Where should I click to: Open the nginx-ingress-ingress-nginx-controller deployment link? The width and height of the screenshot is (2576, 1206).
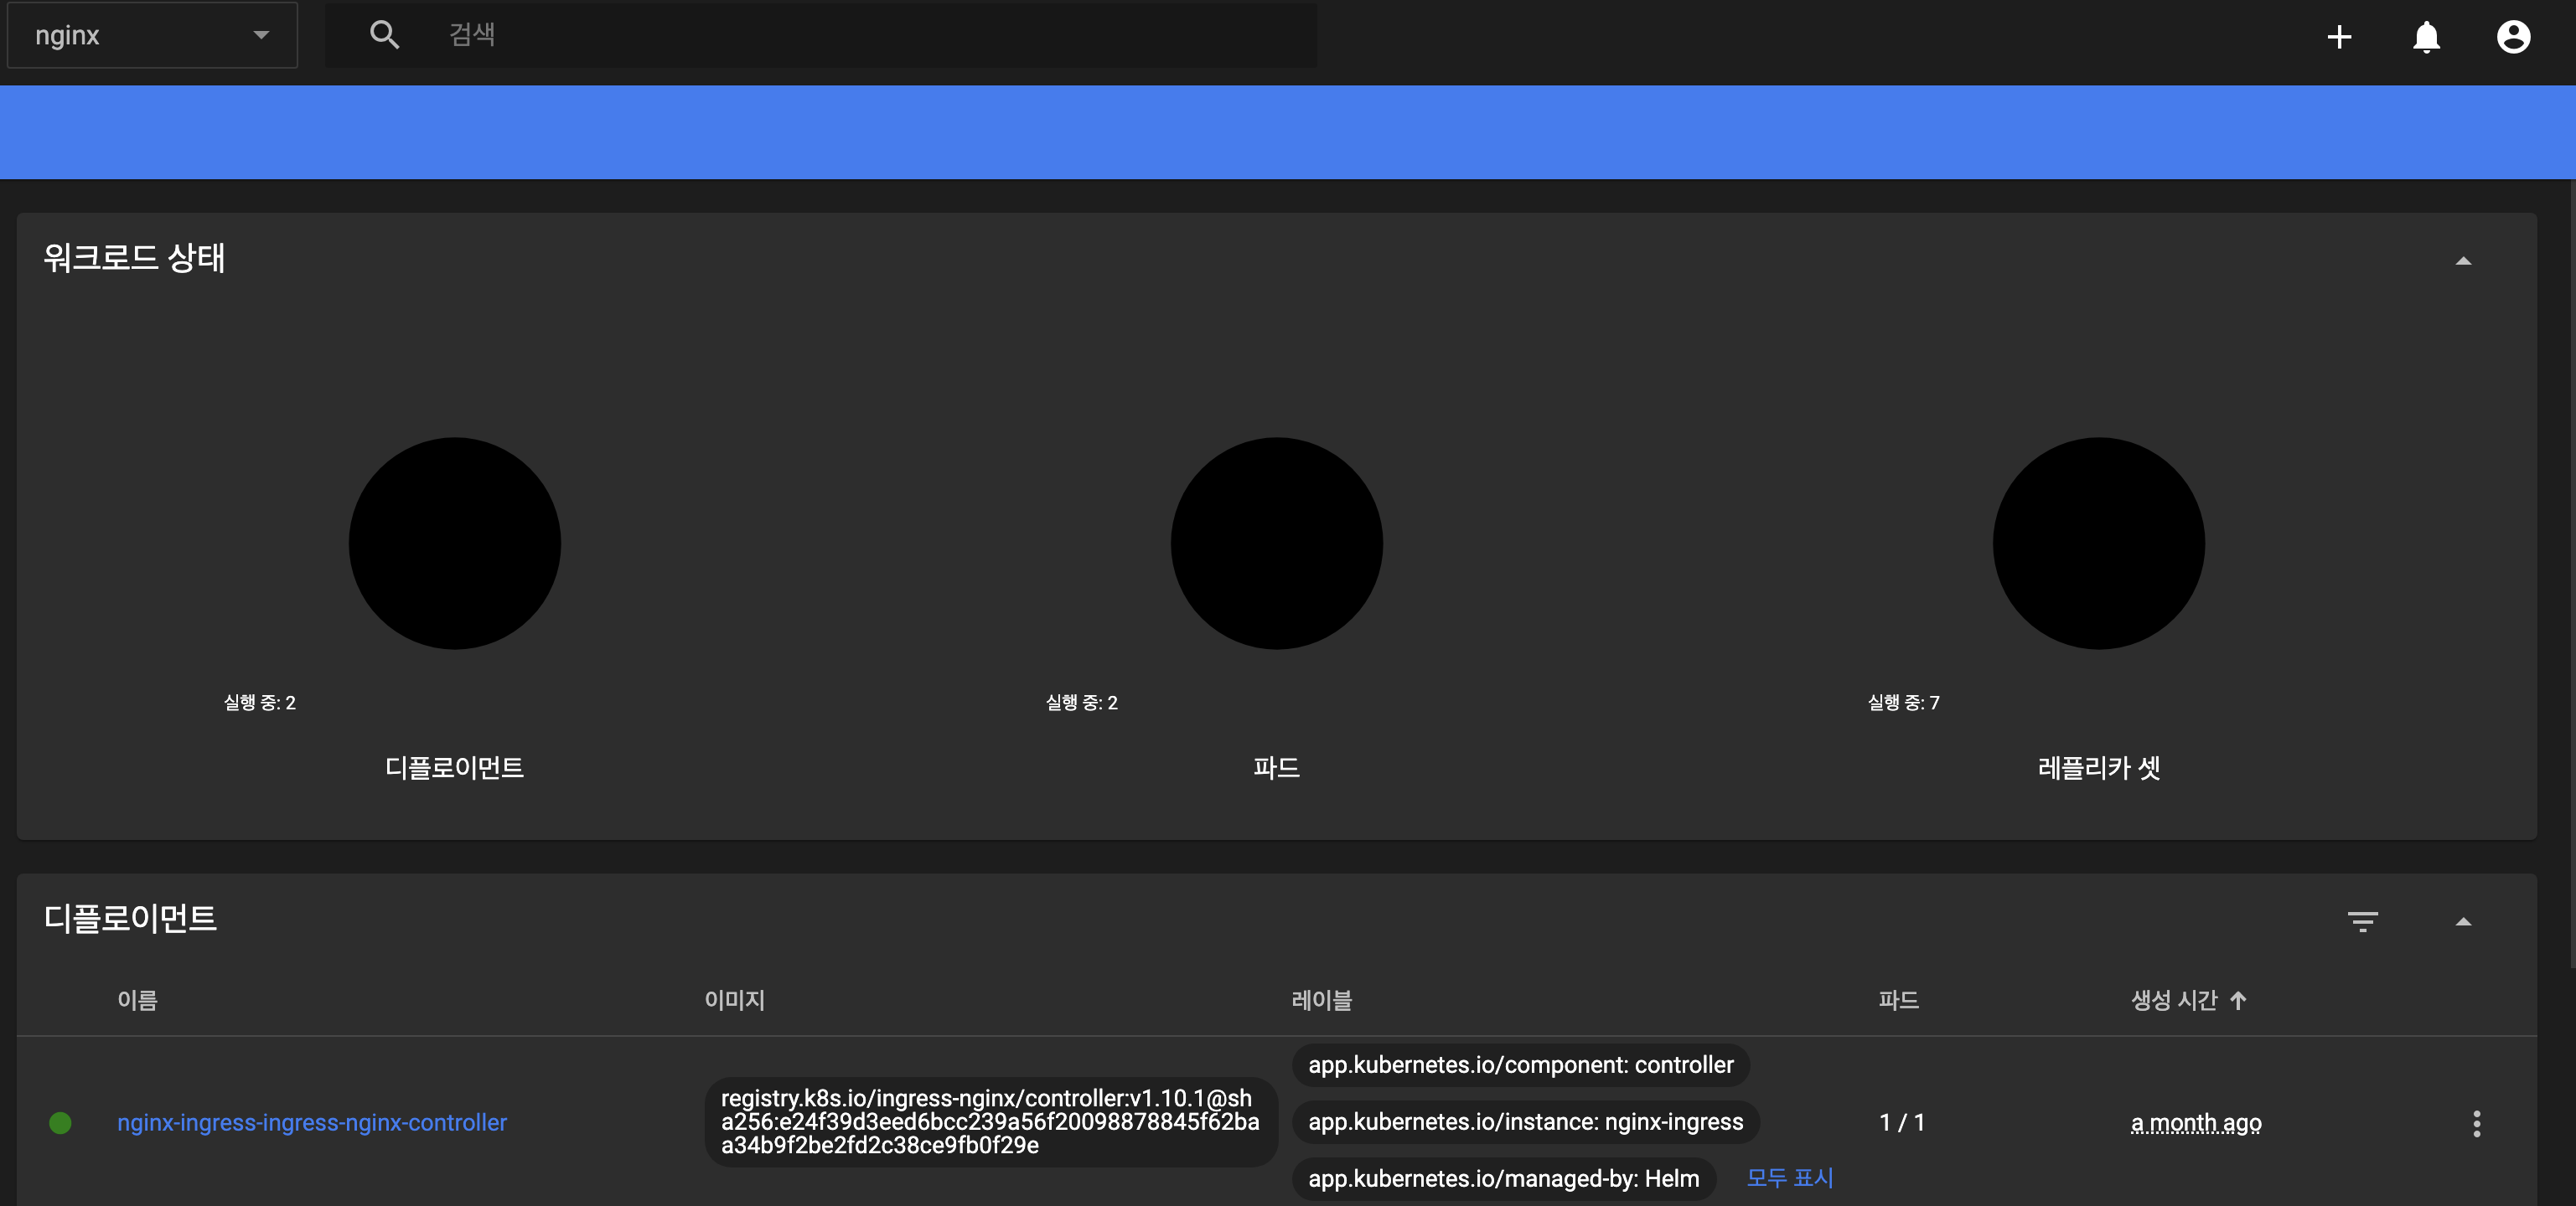click(x=312, y=1123)
